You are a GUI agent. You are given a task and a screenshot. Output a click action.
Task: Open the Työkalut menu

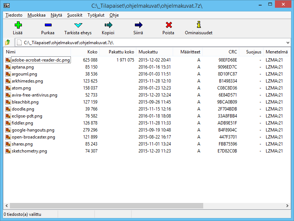pyautogui.click(x=96, y=15)
